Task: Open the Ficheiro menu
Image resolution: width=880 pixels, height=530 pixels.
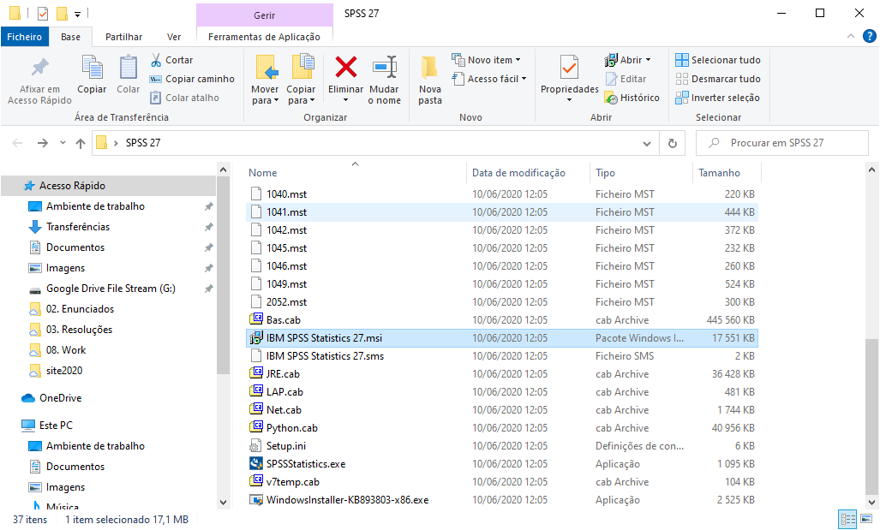Action: pos(24,37)
